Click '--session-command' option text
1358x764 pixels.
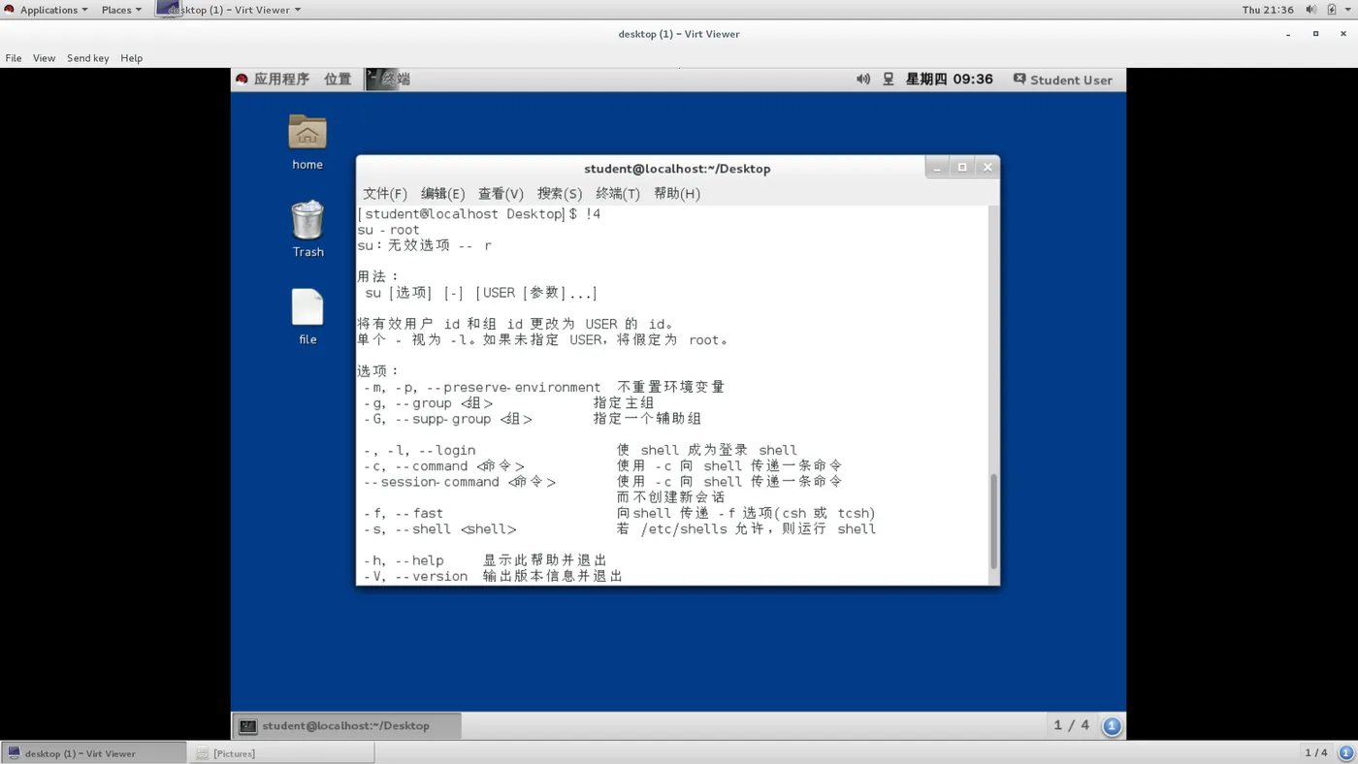[432, 482]
